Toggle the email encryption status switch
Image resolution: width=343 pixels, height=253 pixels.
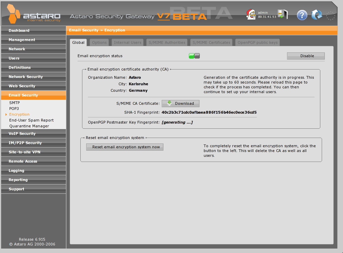pyautogui.click(x=194, y=56)
